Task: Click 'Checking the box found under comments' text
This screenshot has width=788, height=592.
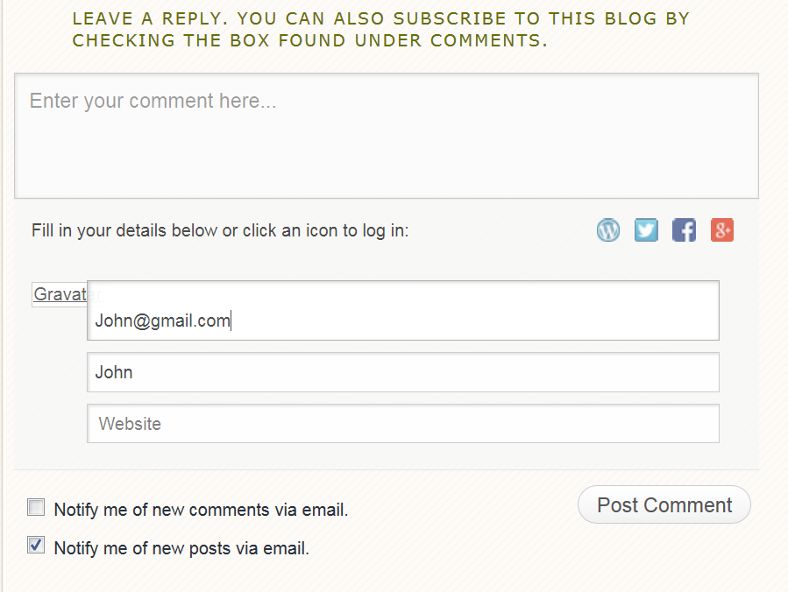Action: click(309, 40)
